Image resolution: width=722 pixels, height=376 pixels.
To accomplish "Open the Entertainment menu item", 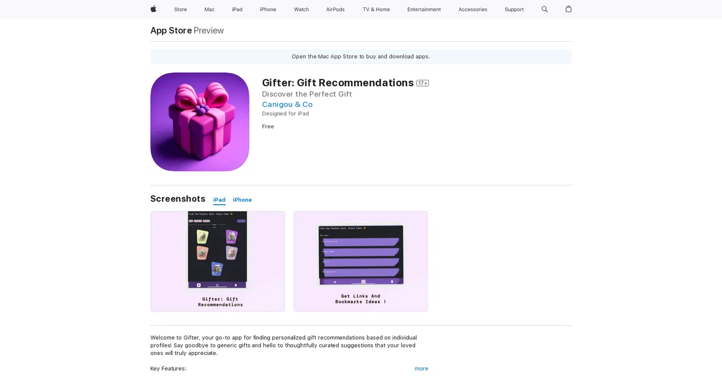I will 424,9.
